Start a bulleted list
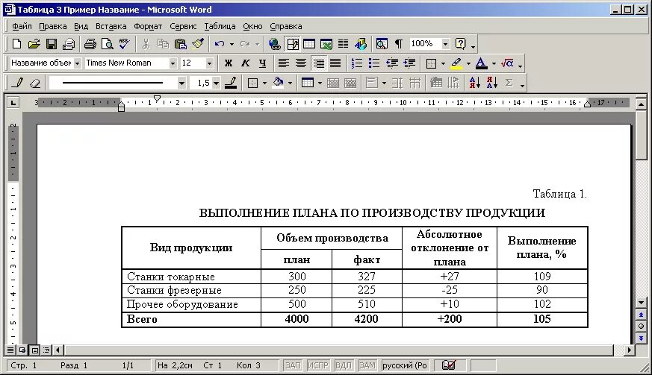Image resolution: width=652 pixels, height=375 pixels. pos(374,63)
